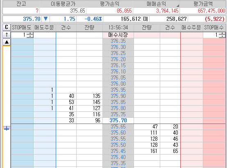Screen dimensions: 227x168
Task: Click price 375.55 in the ladder
Action: click(118, 139)
